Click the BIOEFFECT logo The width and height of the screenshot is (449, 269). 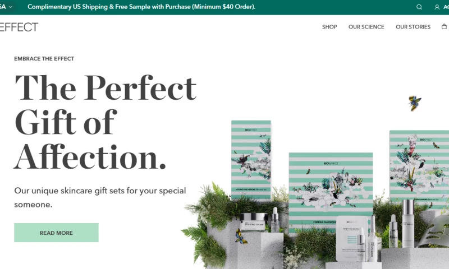coord(19,27)
